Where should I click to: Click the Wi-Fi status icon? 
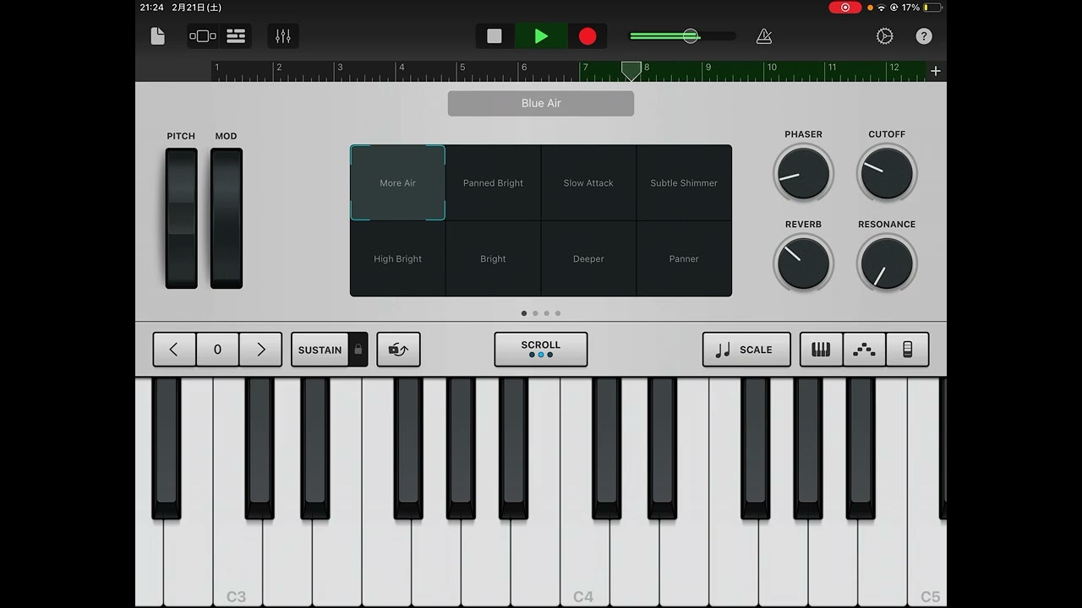[x=882, y=8]
